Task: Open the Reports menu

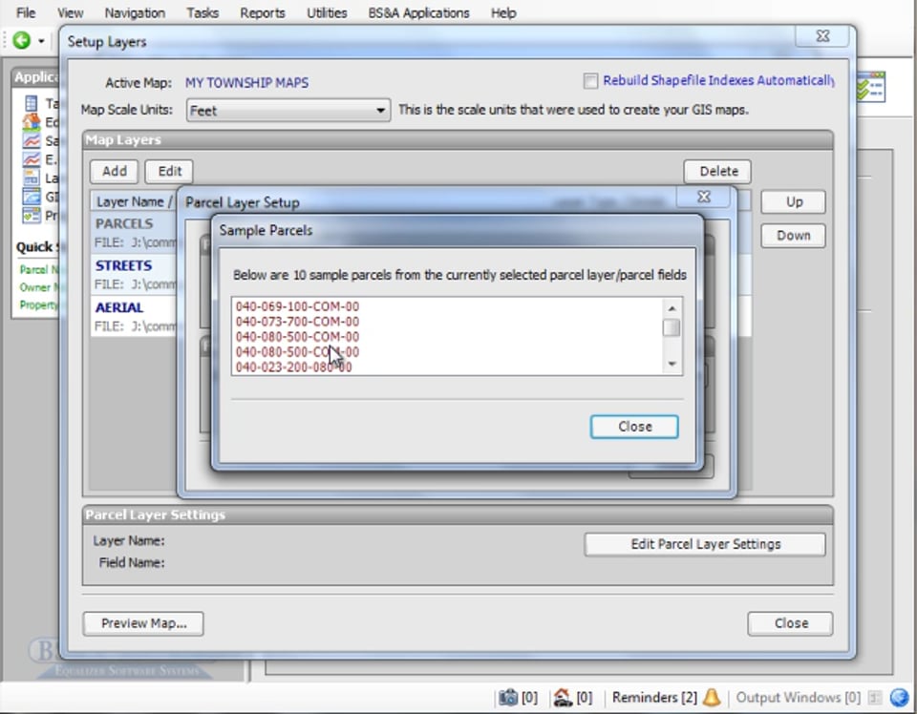Action: [x=262, y=12]
